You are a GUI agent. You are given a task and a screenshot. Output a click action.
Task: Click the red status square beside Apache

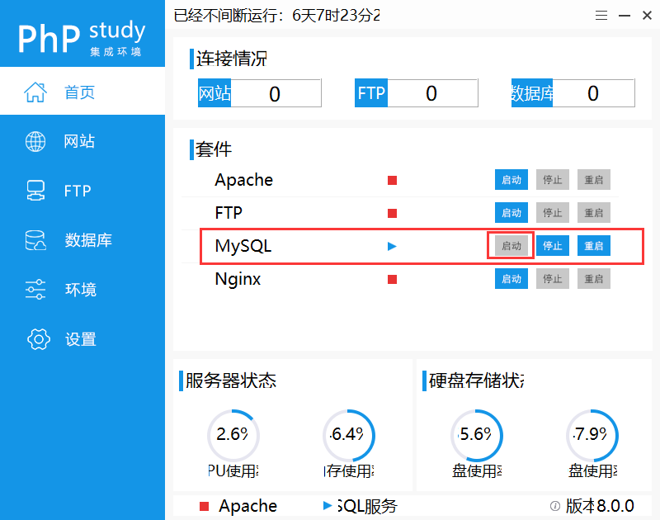[x=393, y=180]
